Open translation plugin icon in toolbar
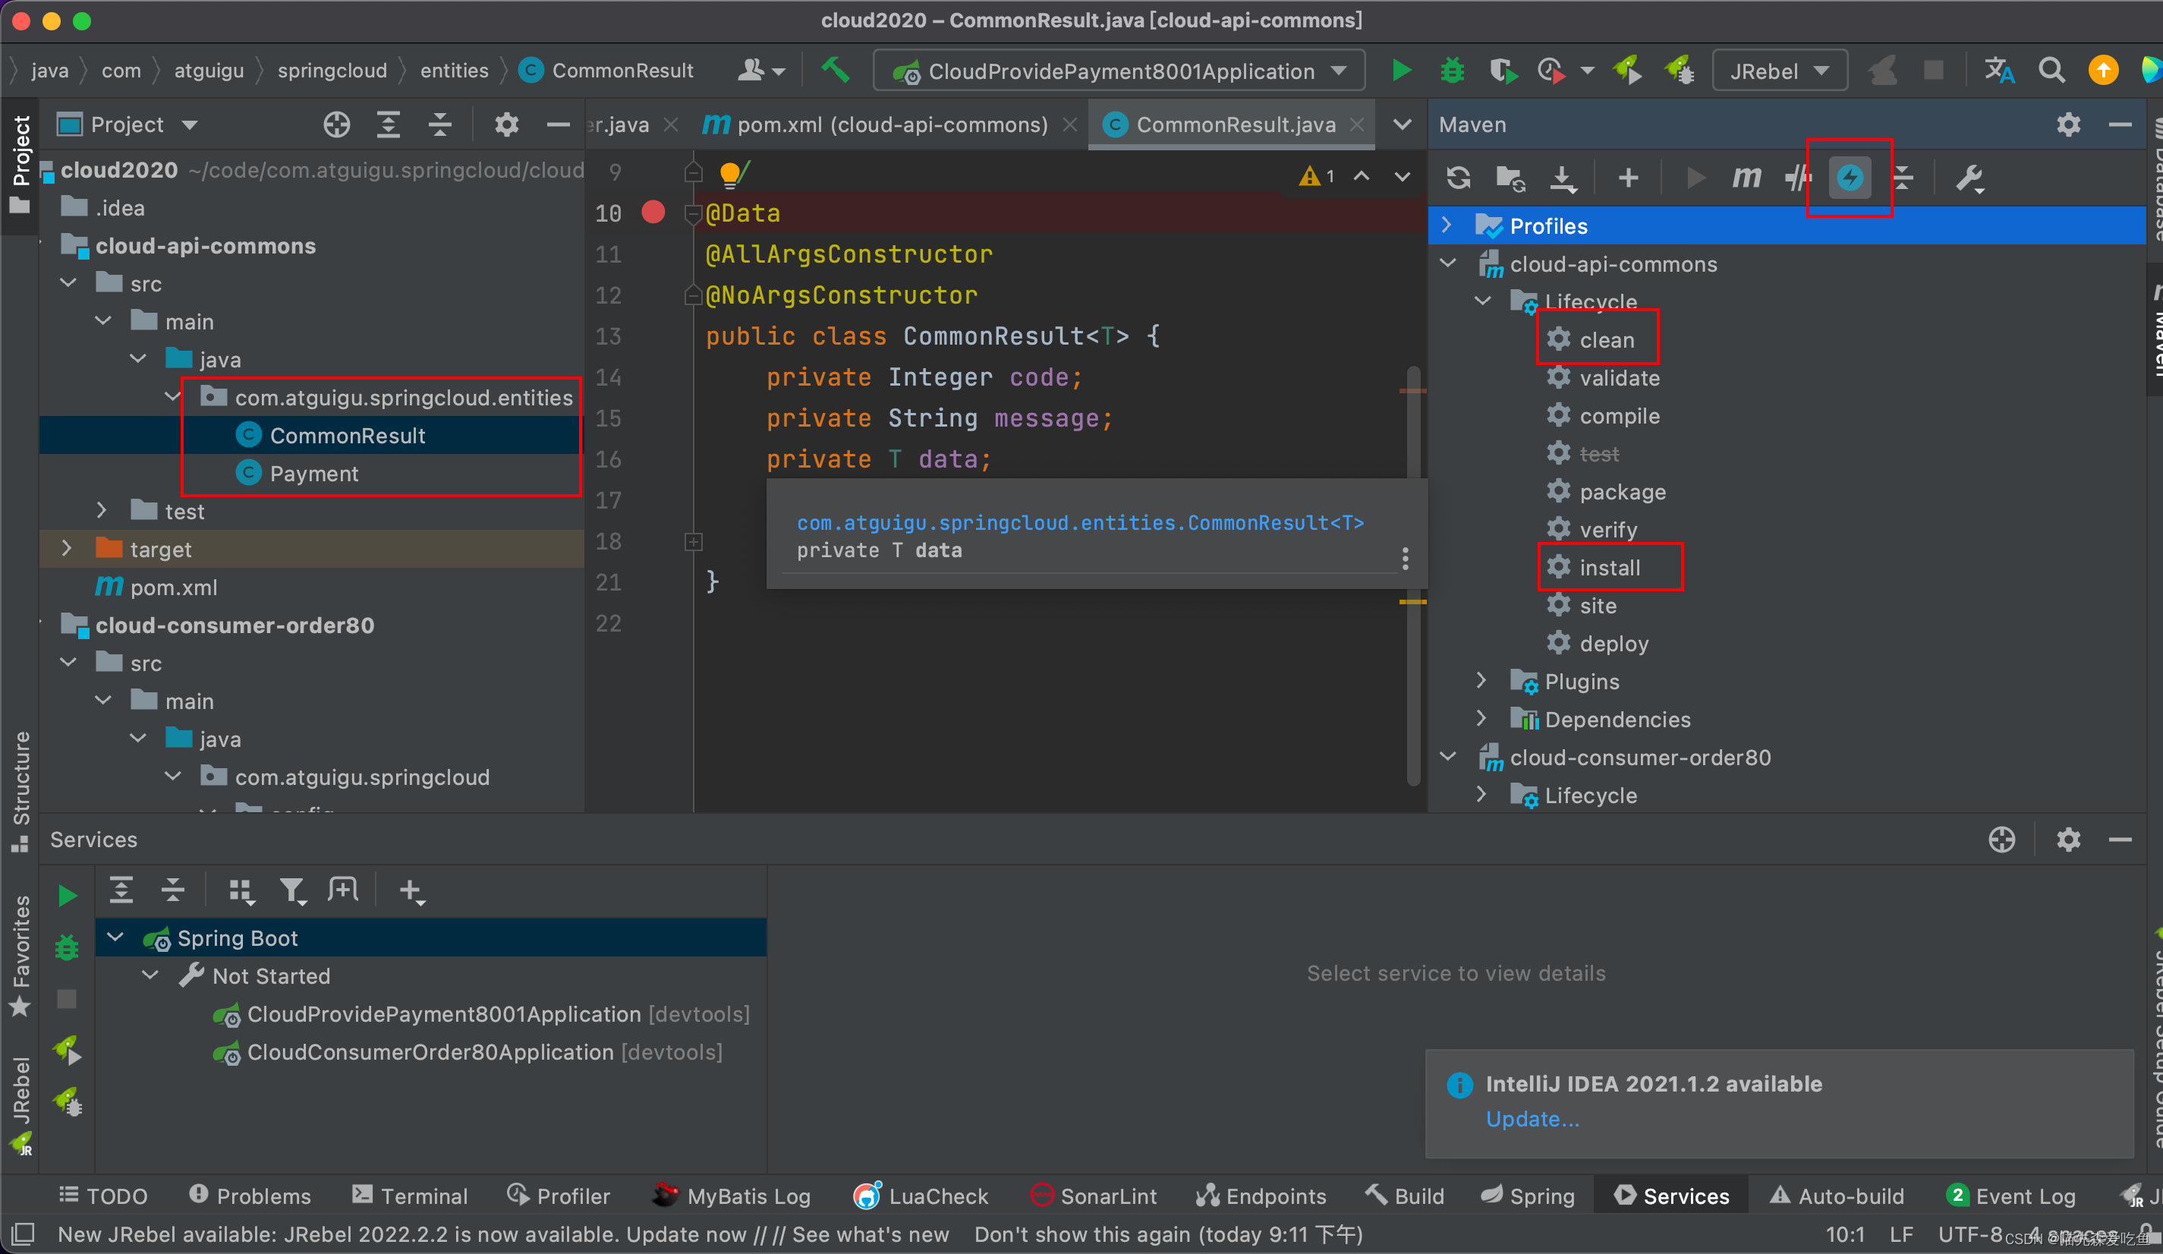This screenshot has width=2163, height=1254. pos(1999,71)
